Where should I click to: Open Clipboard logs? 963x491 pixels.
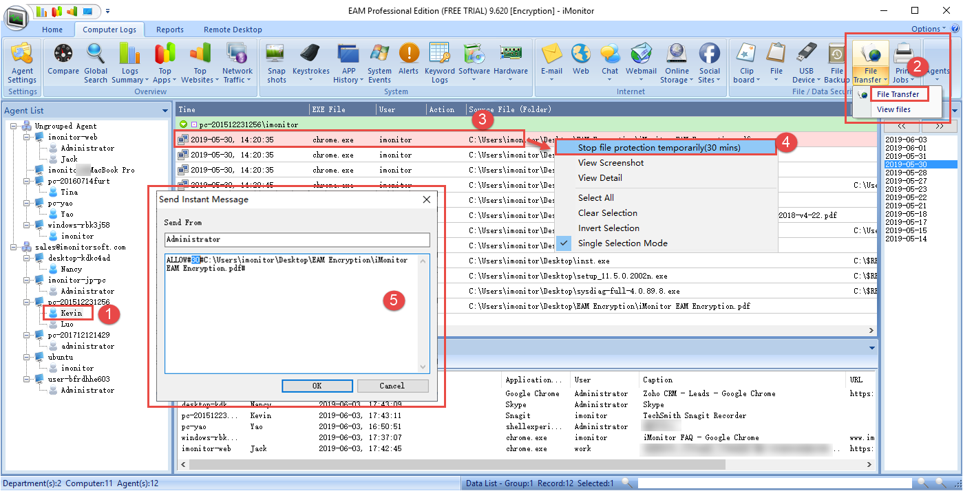pos(747,63)
